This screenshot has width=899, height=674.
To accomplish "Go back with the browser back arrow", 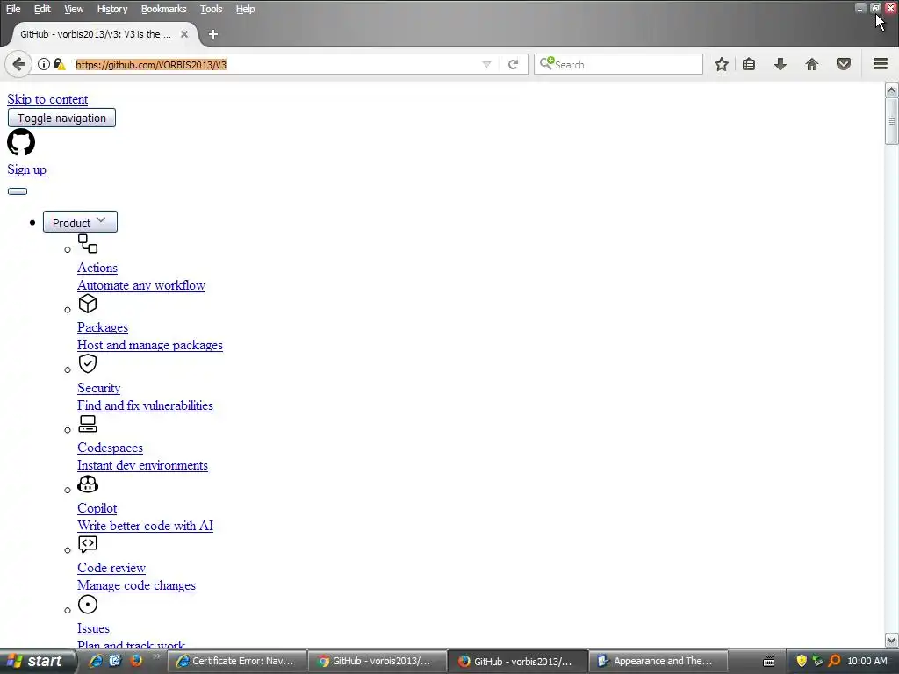I will 18,64.
